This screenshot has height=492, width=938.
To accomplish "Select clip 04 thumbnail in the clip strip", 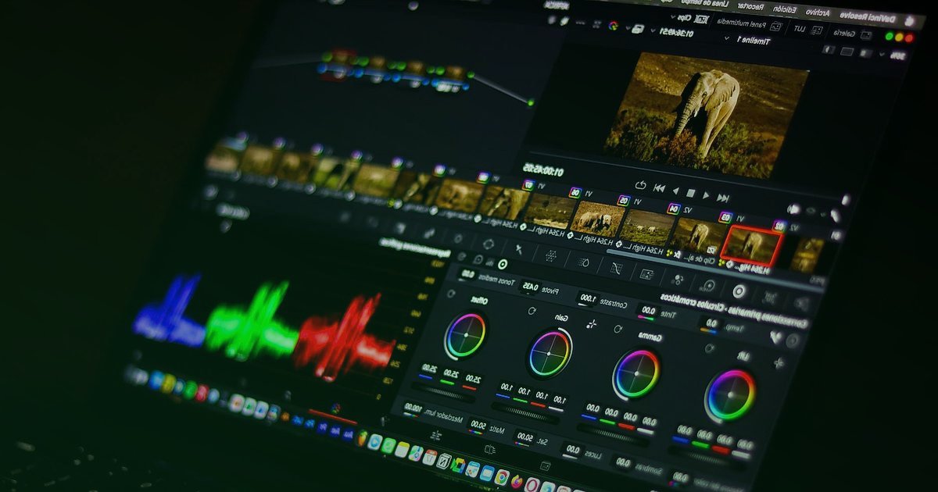I will 647,226.
